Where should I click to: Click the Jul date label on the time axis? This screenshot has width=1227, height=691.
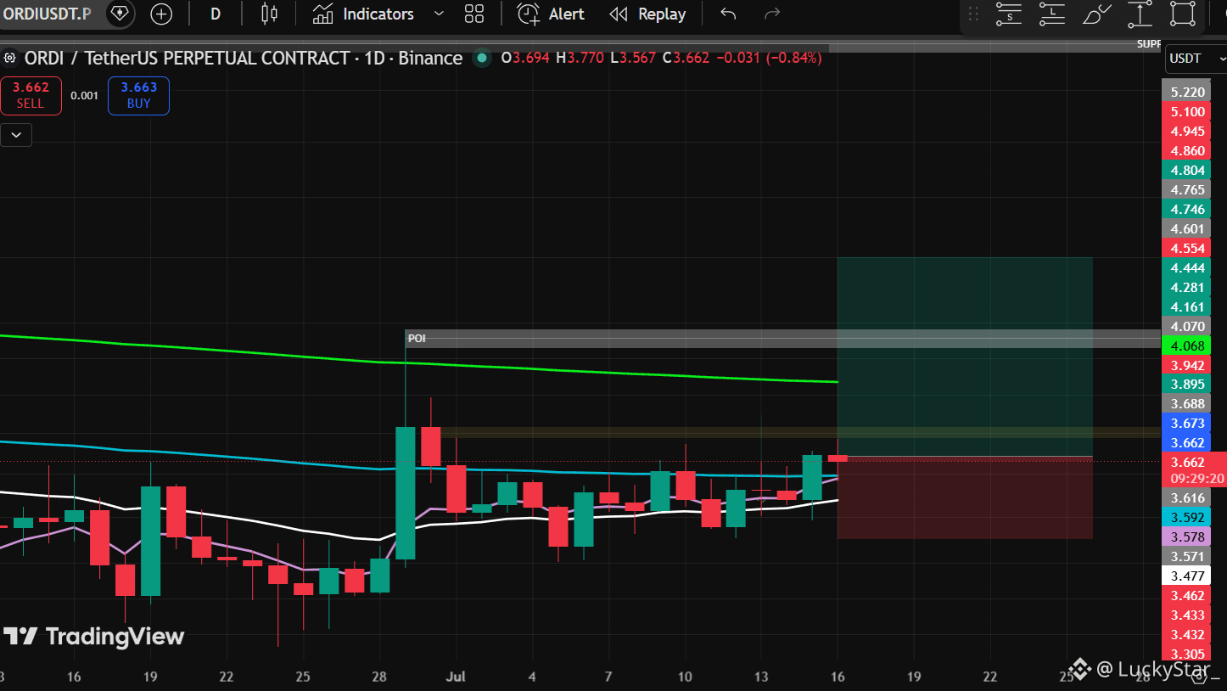[456, 677]
